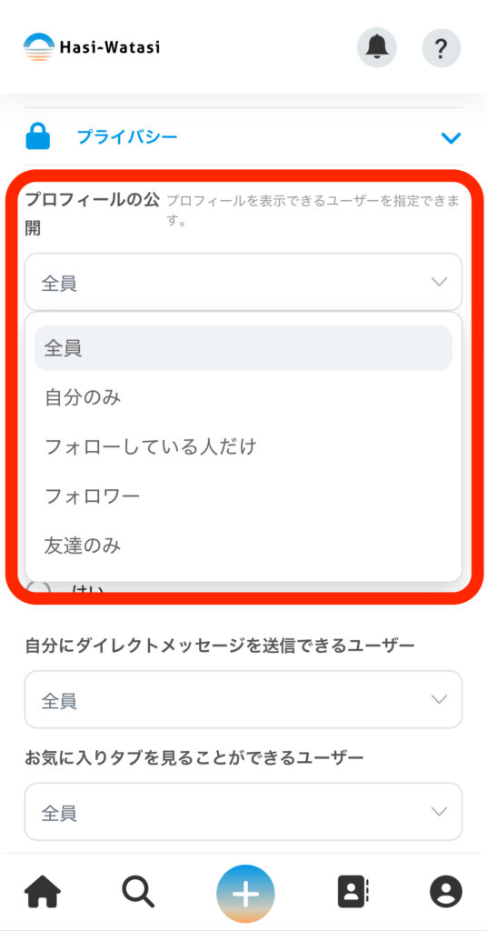This screenshot has width=487, height=931.
Task: Pick 友達のみ from the list
Action: coord(243,546)
